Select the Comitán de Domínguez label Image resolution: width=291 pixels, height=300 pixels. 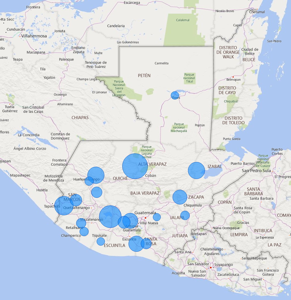point(60,136)
